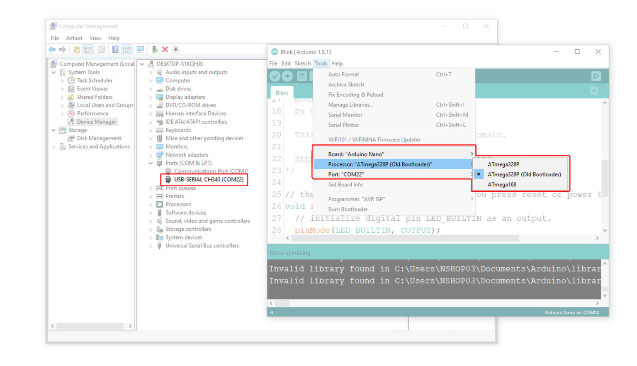The image size is (637, 366).
Task: Open the Sketch menu in Arduino
Action: click(302, 63)
